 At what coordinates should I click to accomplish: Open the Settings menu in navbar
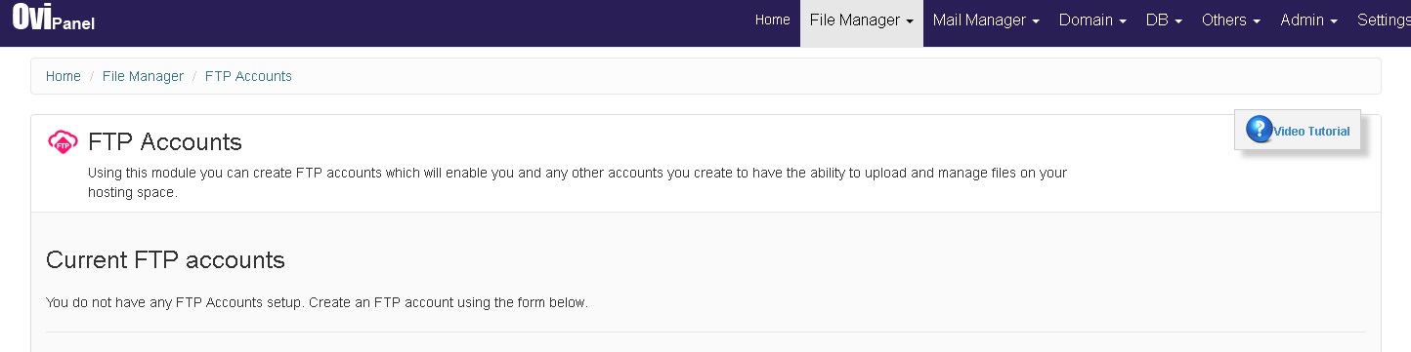click(x=1384, y=20)
